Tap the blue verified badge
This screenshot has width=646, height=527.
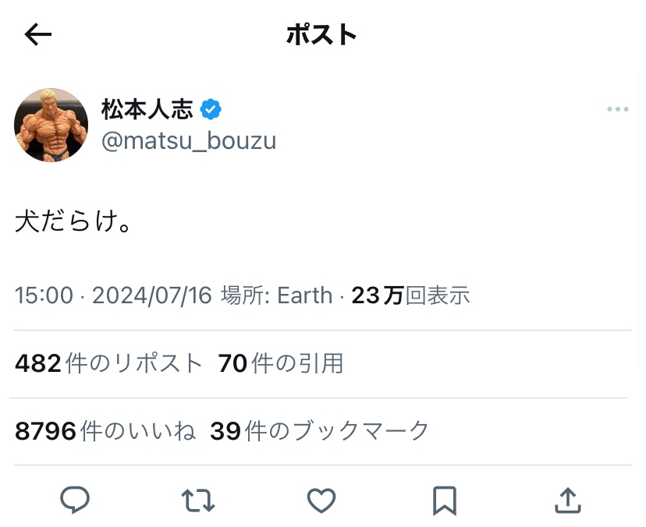click(210, 110)
